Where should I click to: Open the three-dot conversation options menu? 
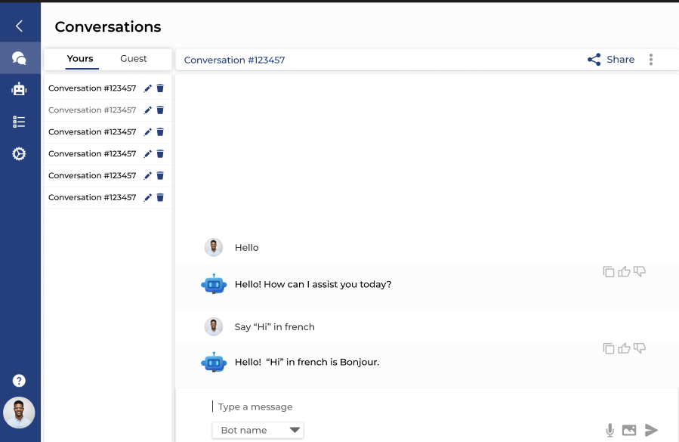(651, 60)
